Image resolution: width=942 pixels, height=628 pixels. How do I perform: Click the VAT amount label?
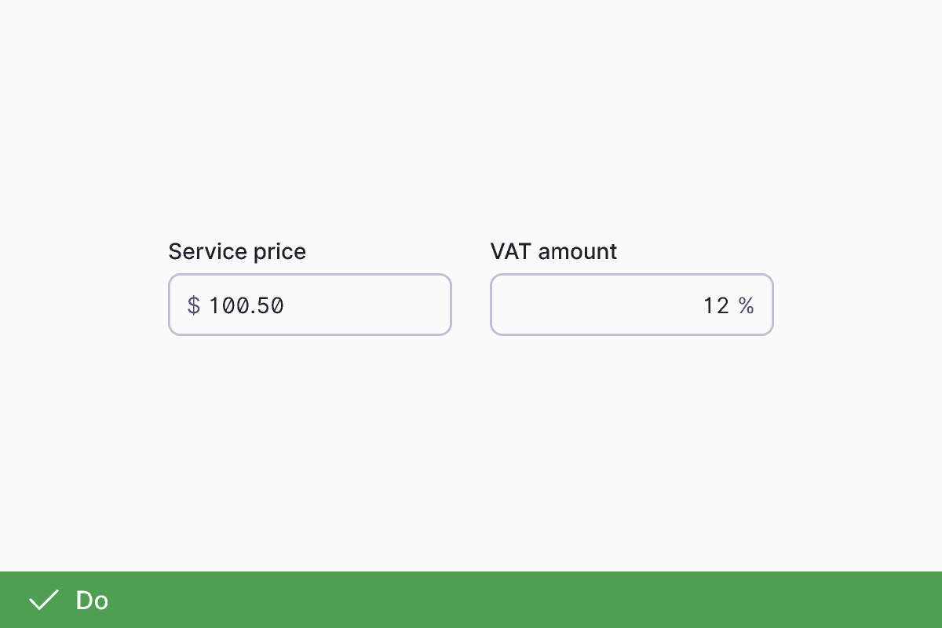553,251
